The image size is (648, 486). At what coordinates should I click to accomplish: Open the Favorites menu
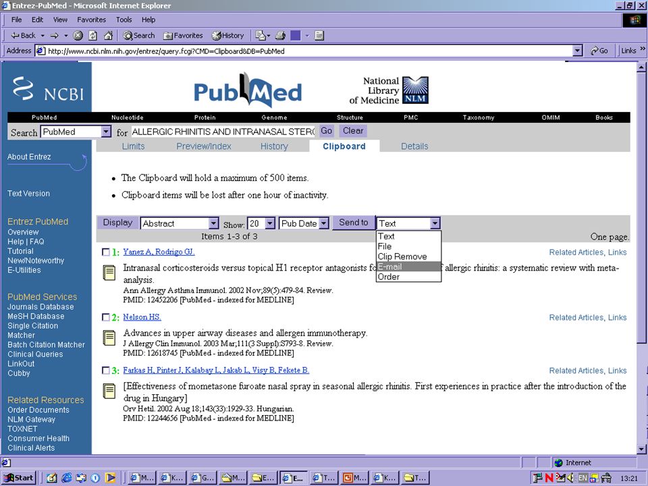pos(91,20)
